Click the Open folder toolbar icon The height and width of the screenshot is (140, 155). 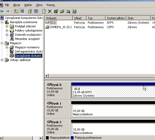pyautogui.click(x=62, y=11)
